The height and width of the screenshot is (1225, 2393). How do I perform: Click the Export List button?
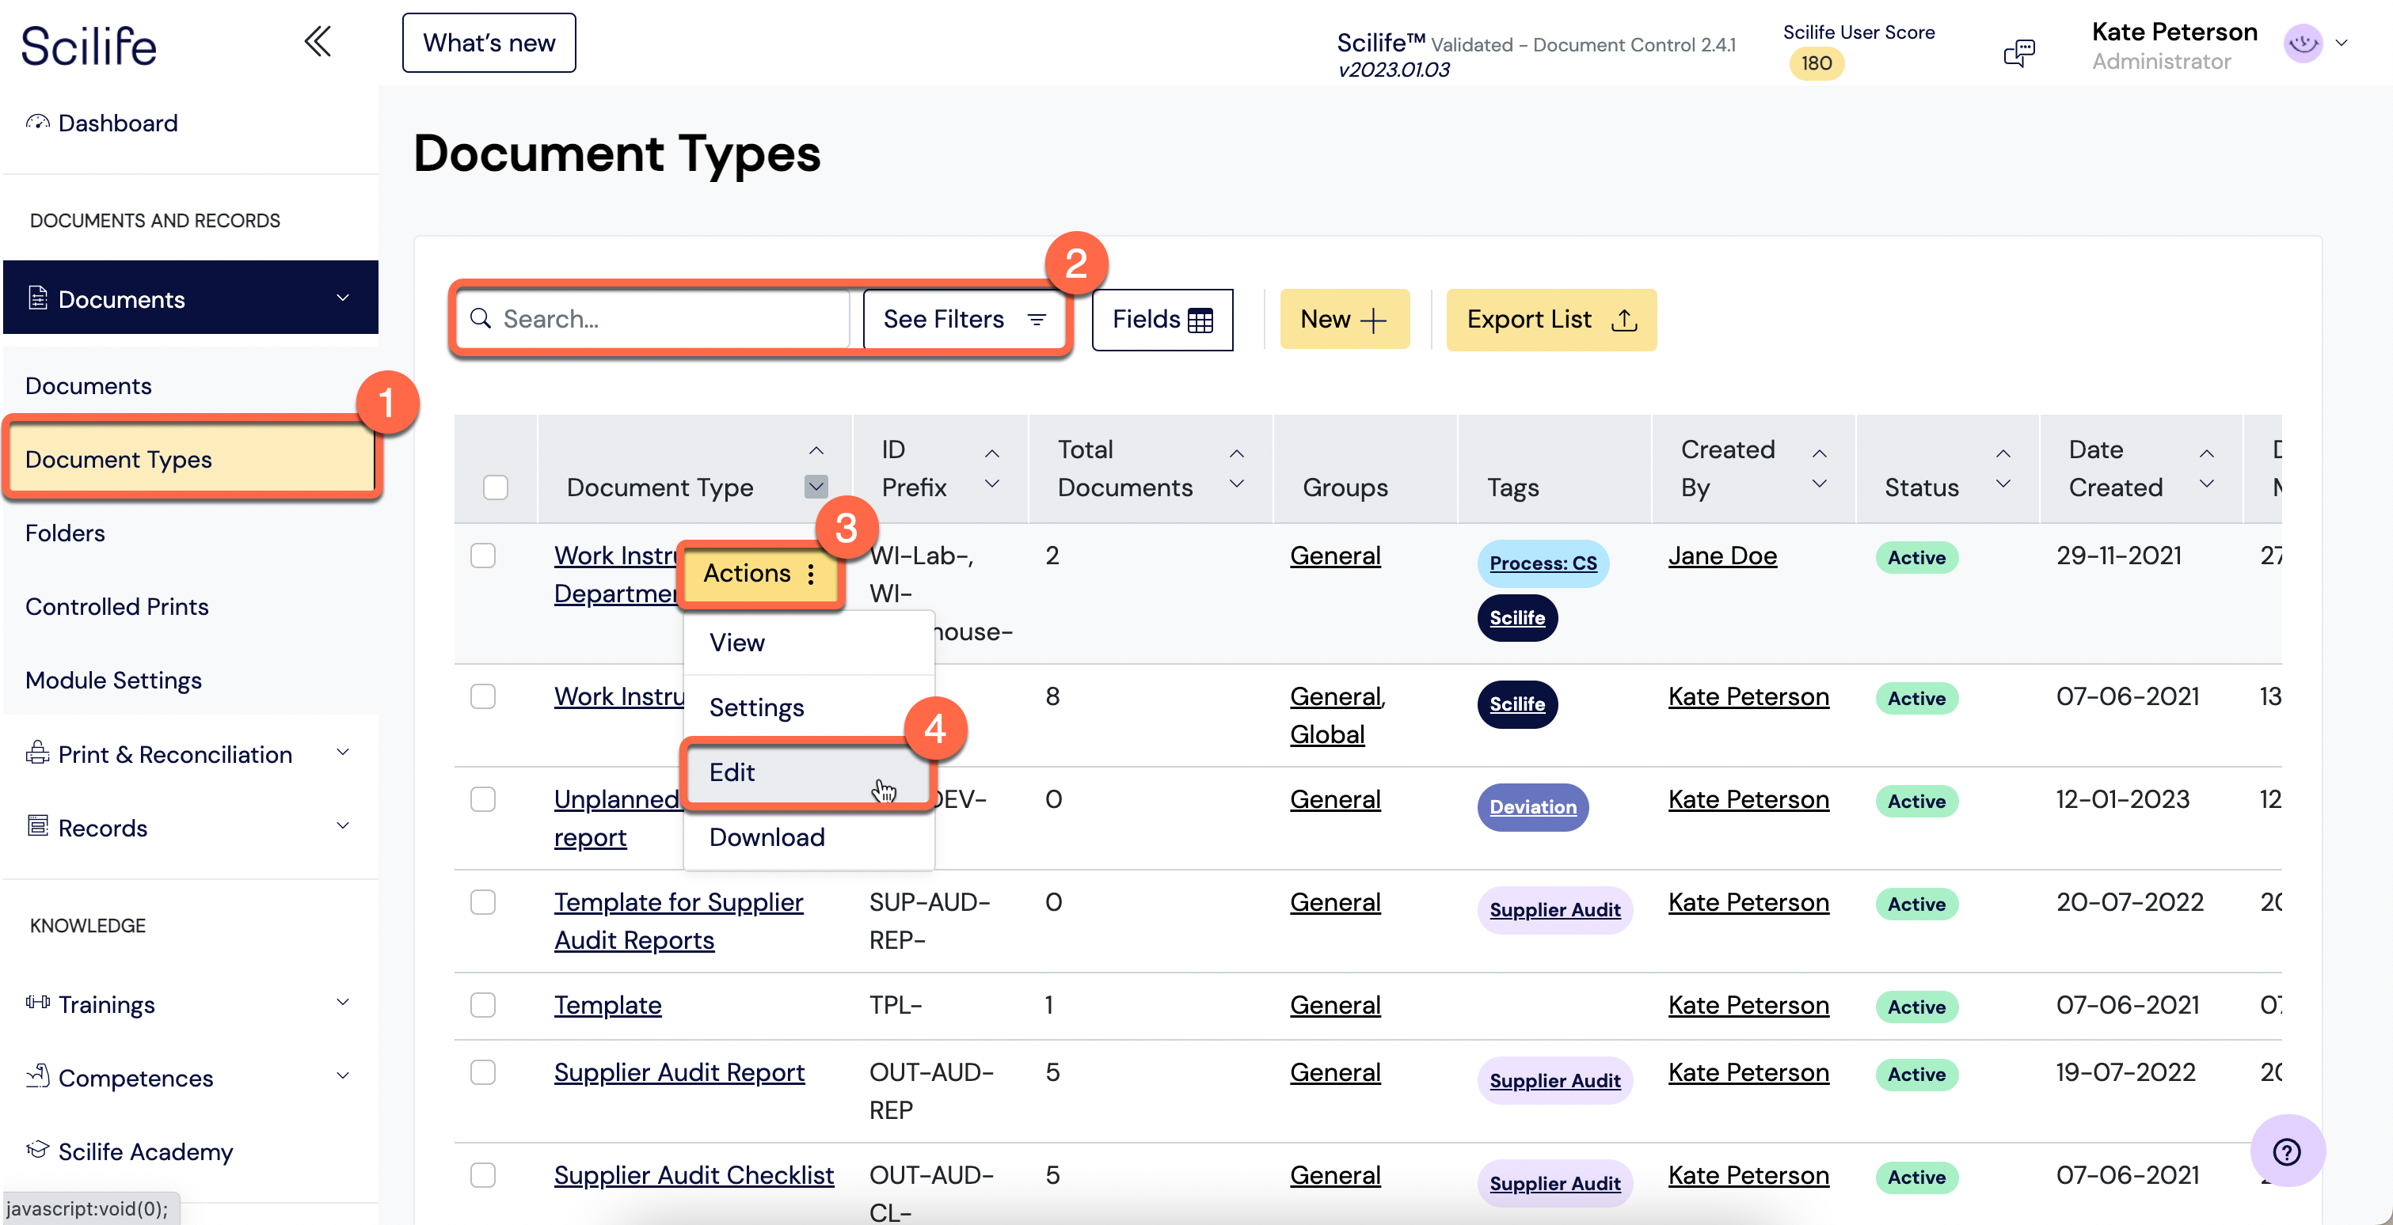(x=1551, y=319)
